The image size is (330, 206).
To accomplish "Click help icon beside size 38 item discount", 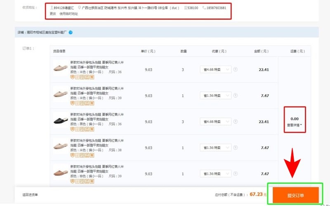I will [x=236, y=148].
